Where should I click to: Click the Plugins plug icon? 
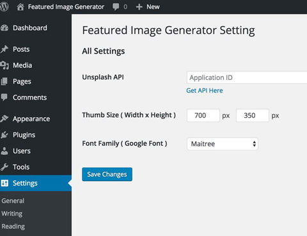(x=4, y=135)
